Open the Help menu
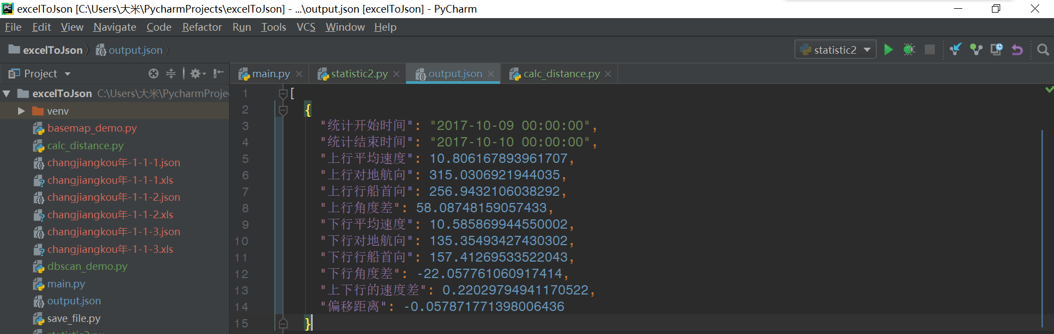This screenshot has width=1054, height=334. click(x=385, y=27)
